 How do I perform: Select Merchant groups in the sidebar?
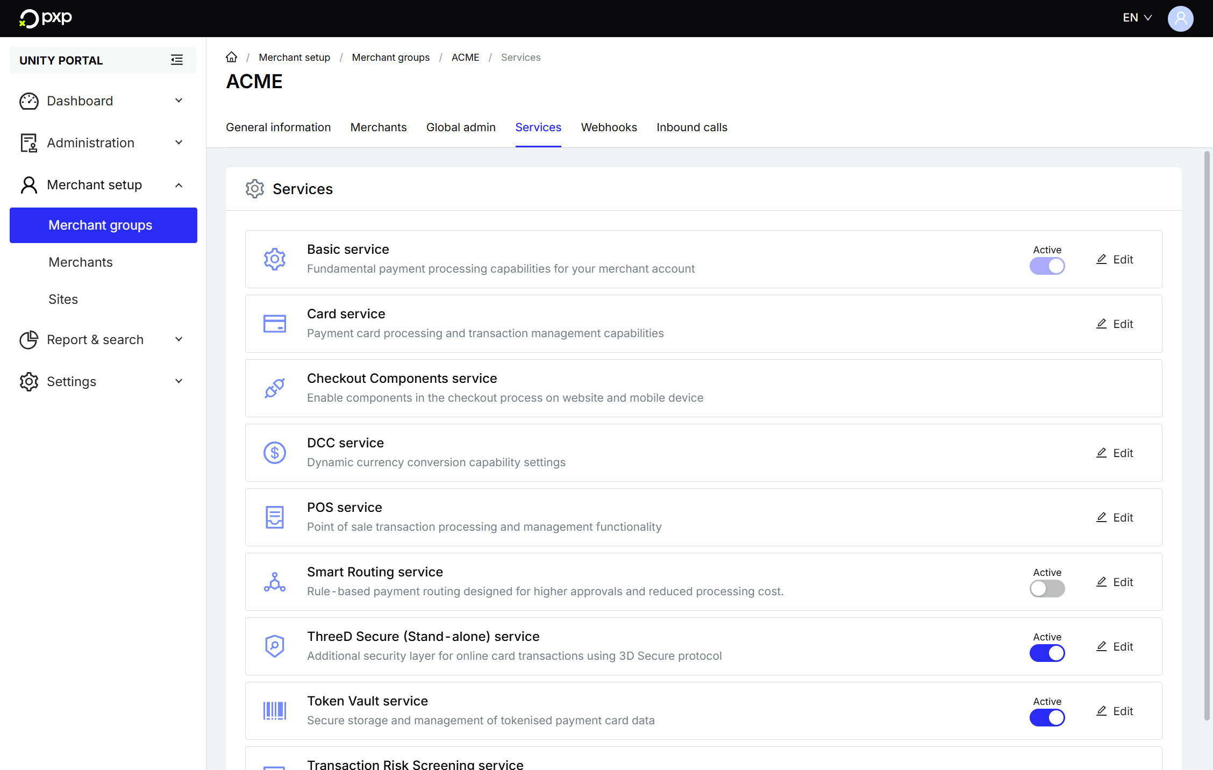(103, 225)
